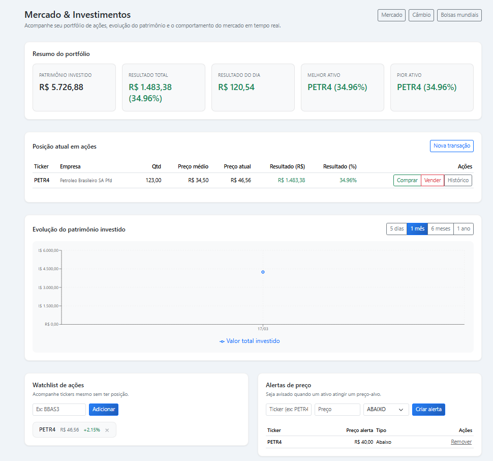493x461 pixels.
Task: Switch to the '5 dias' chart period
Action: click(x=396, y=228)
